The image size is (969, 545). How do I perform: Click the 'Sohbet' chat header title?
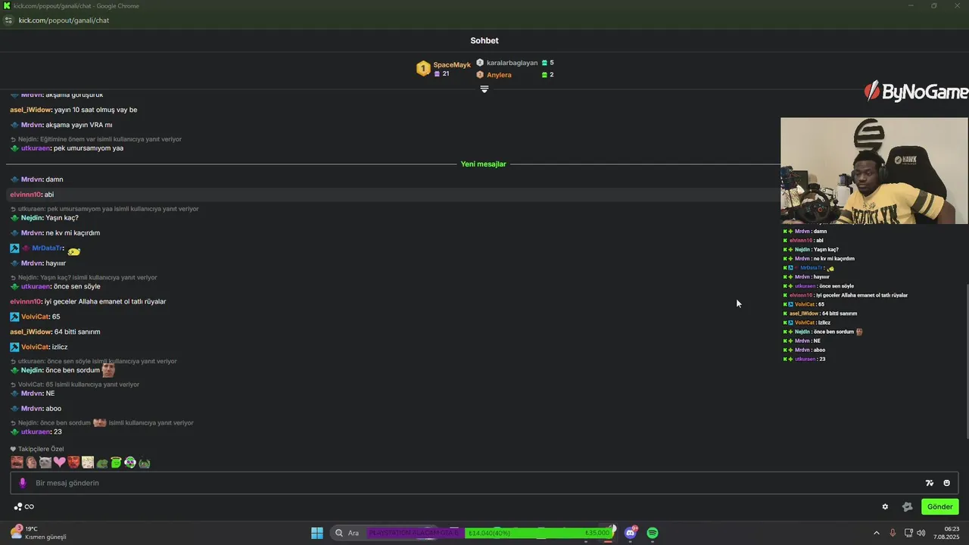[484, 41]
